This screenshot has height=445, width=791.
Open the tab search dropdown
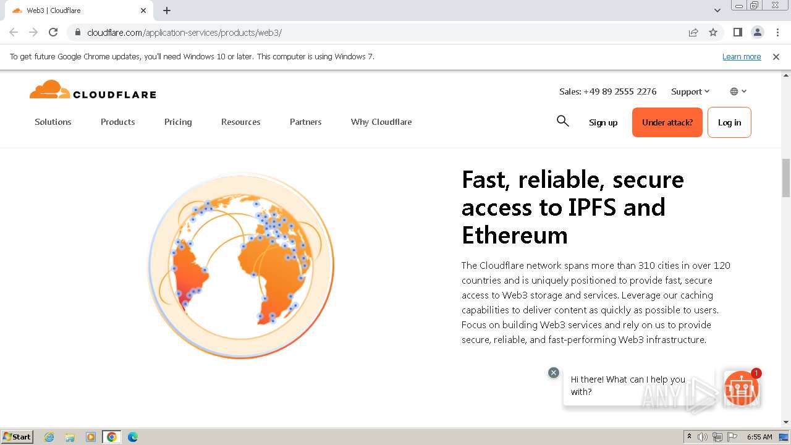pyautogui.click(x=717, y=11)
